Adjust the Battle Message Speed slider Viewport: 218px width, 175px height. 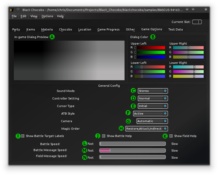110,150
